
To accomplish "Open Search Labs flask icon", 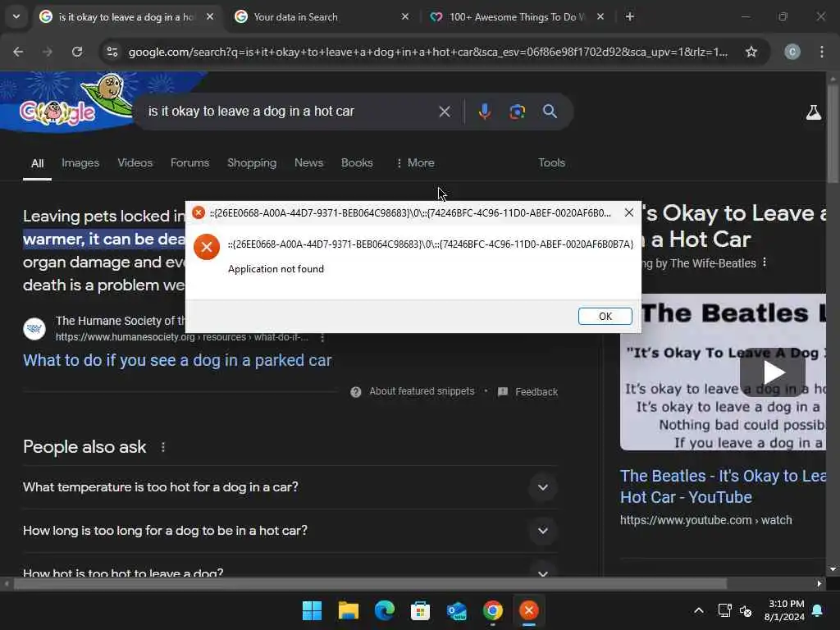I will (x=813, y=112).
